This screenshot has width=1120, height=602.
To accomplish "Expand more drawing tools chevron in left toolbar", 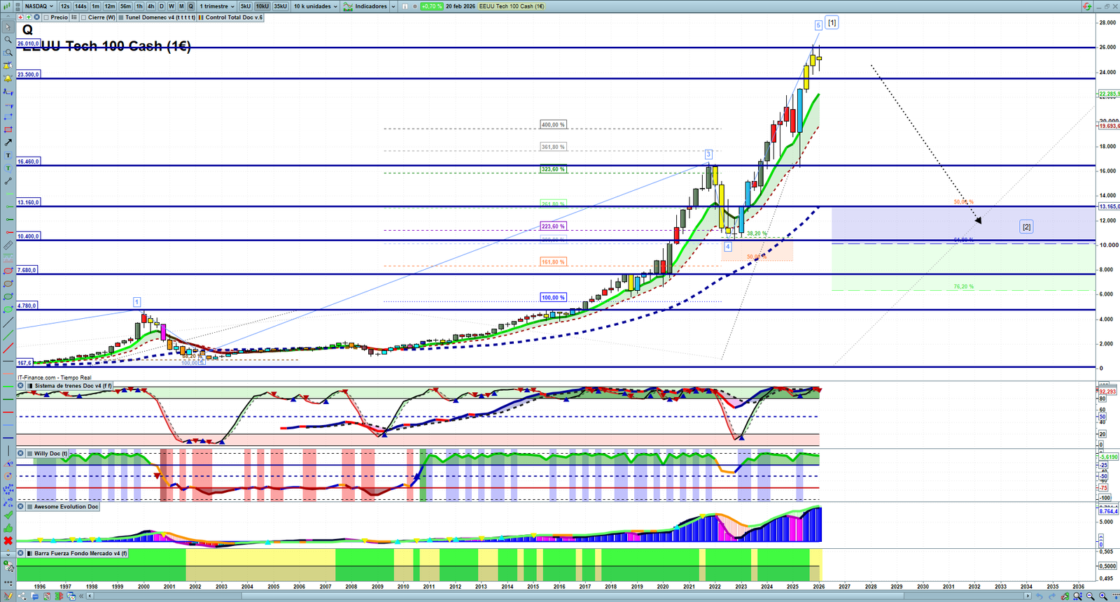I will coord(8,554).
